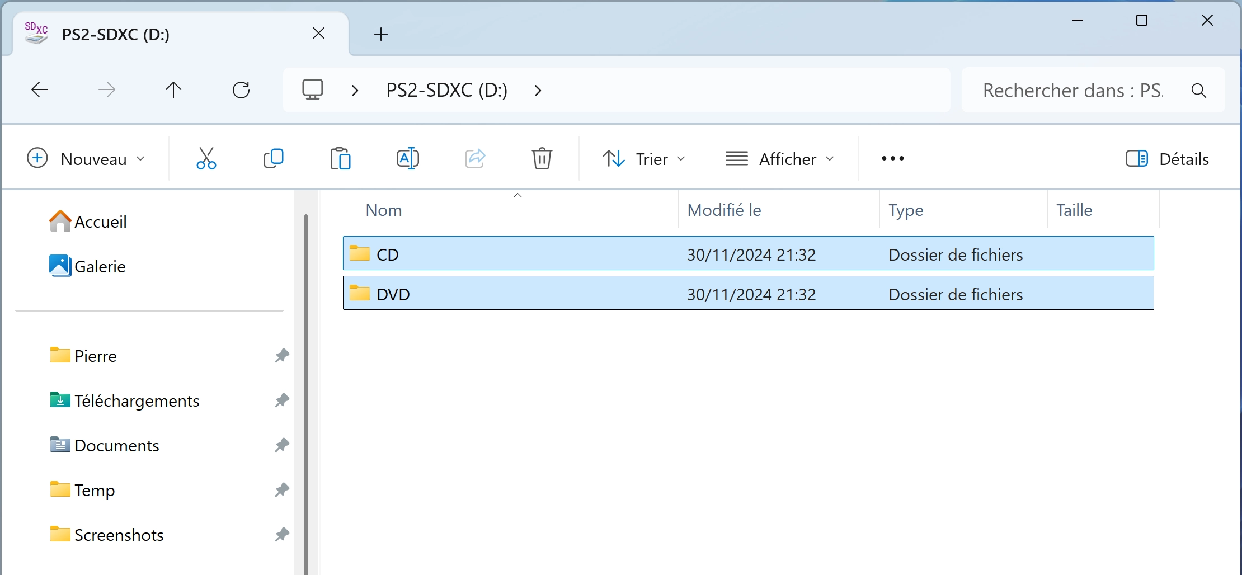Expand the Trier sort options
1242x575 pixels.
coord(644,159)
